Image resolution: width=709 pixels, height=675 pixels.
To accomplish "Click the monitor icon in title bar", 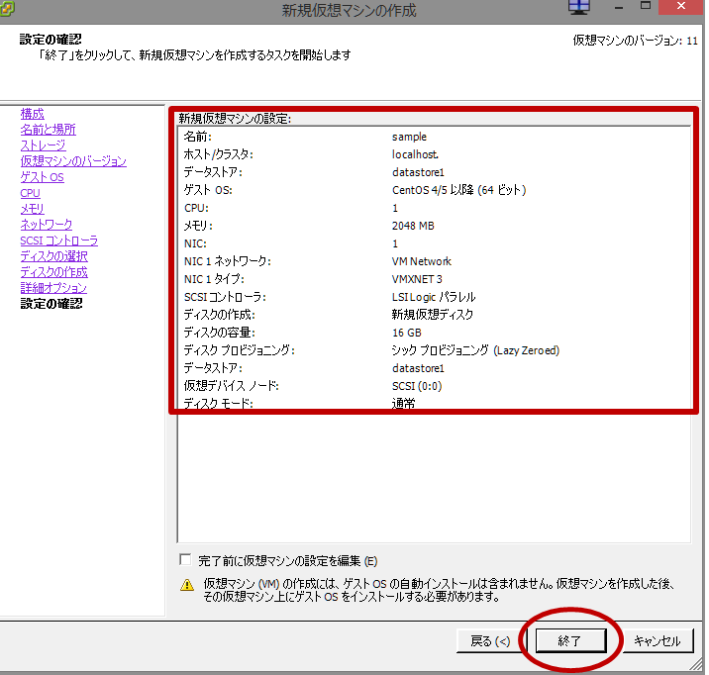I will pos(579,7).
